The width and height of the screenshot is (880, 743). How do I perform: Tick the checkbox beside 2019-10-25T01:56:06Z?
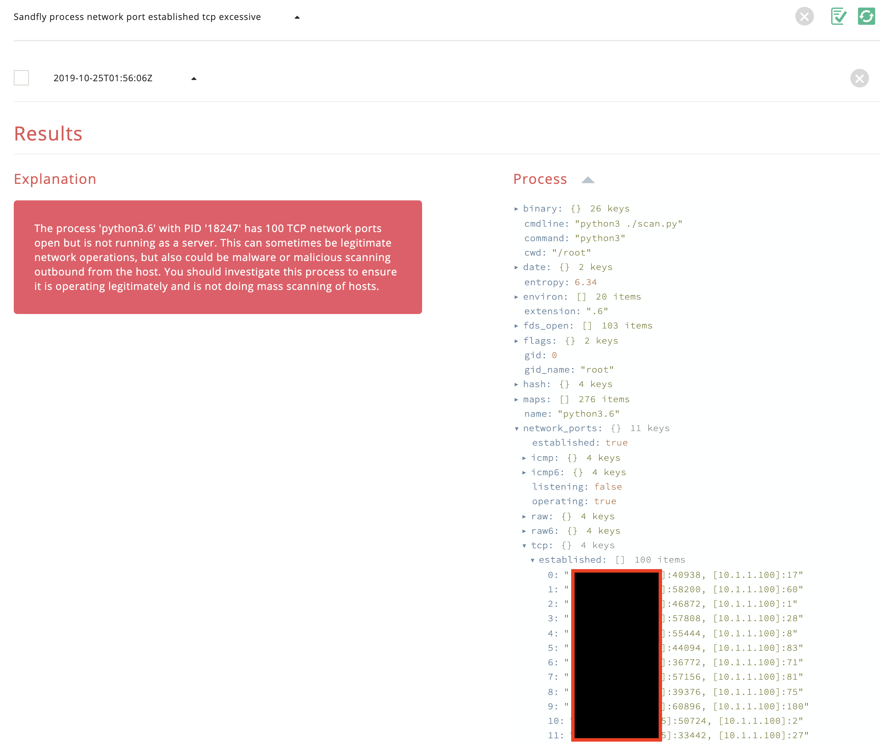tap(21, 78)
